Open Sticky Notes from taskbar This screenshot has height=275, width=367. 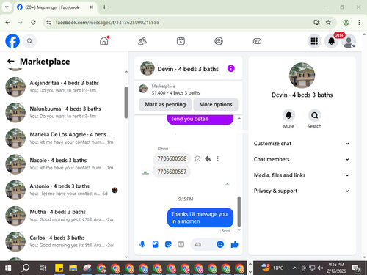point(59,268)
